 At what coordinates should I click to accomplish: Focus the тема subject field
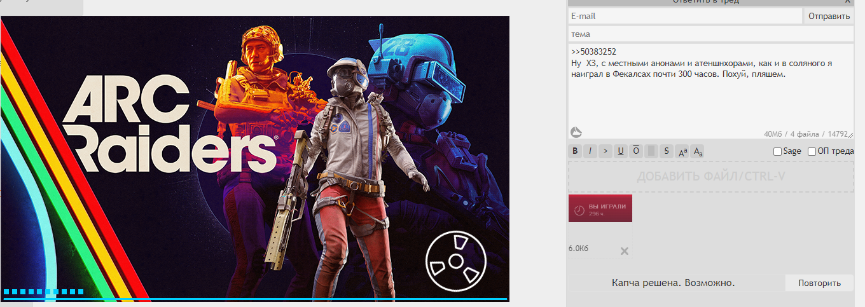click(x=710, y=34)
